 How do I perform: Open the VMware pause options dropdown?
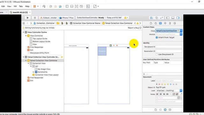[38, 6]
